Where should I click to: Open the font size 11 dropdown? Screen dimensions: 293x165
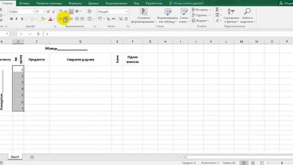tap(43, 11)
